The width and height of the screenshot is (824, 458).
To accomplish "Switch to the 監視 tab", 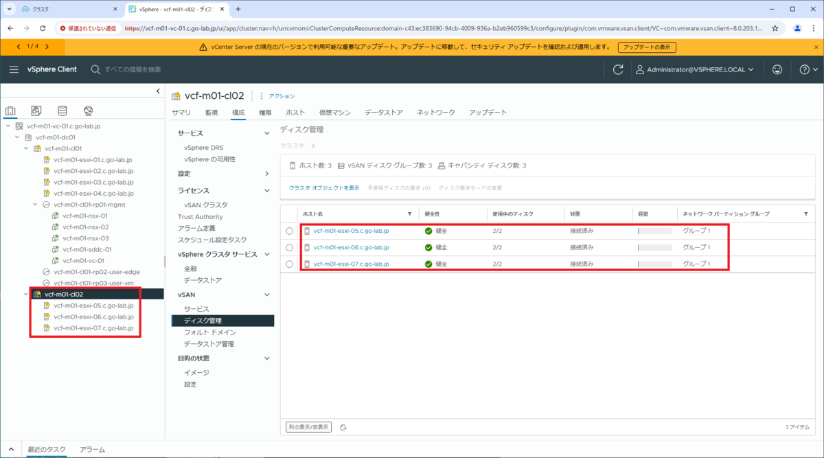I will pyautogui.click(x=211, y=112).
